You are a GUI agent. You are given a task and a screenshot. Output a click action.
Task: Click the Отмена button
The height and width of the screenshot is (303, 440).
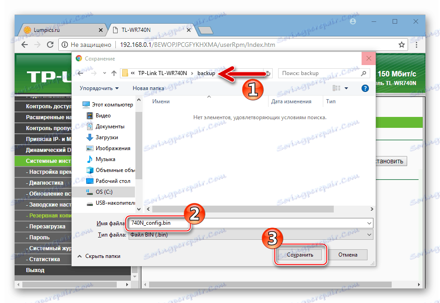348,255
